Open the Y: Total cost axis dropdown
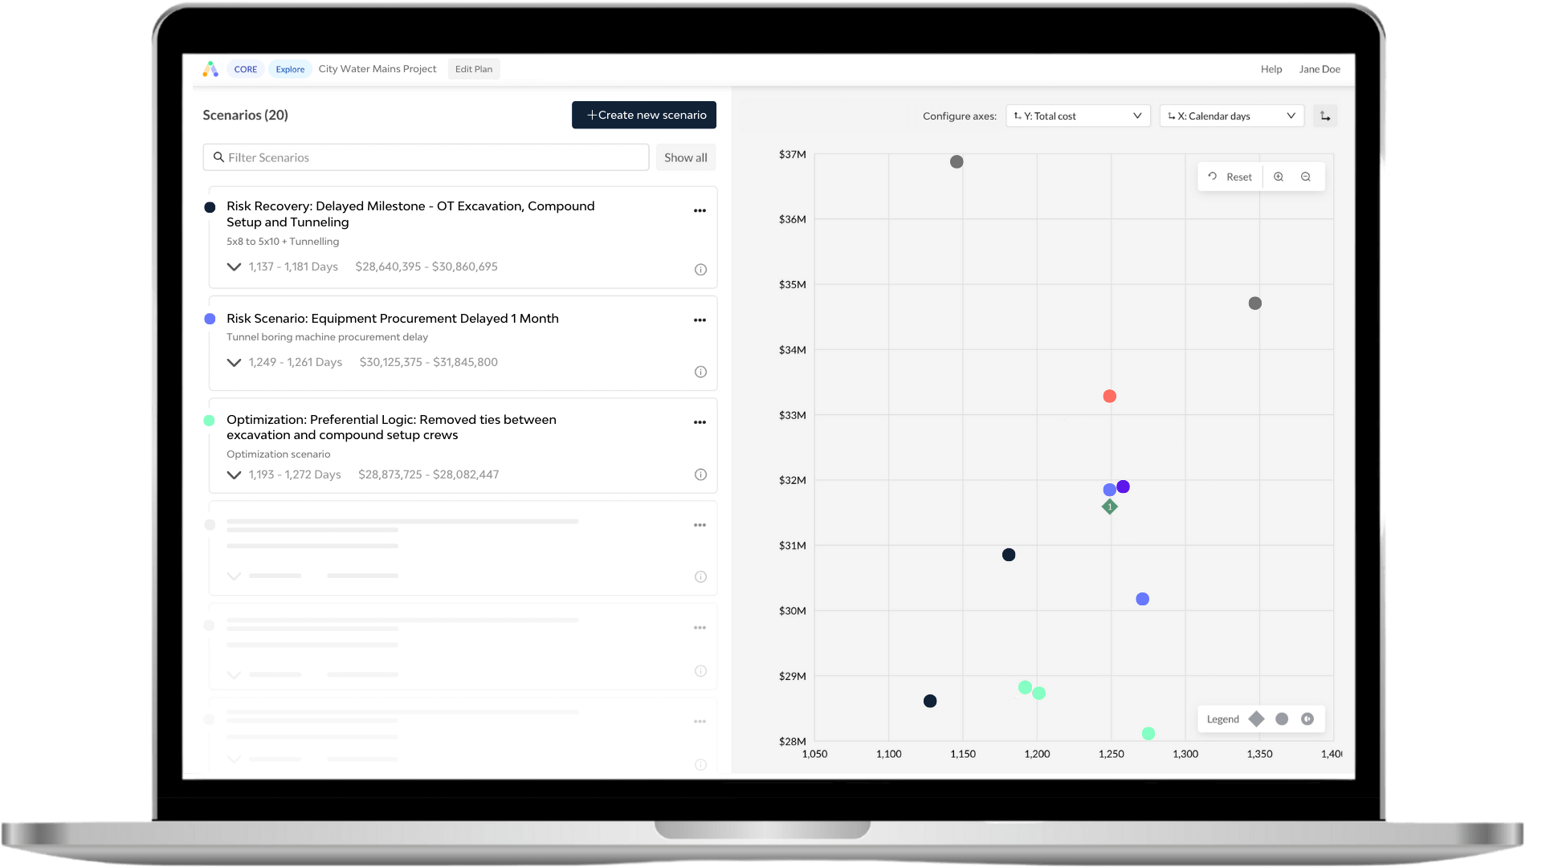 [1077, 116]
